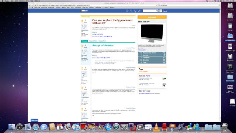Open Photo Booth in the Dock
The width and height of the screenshot is (236, 133).
coord(84,127)
